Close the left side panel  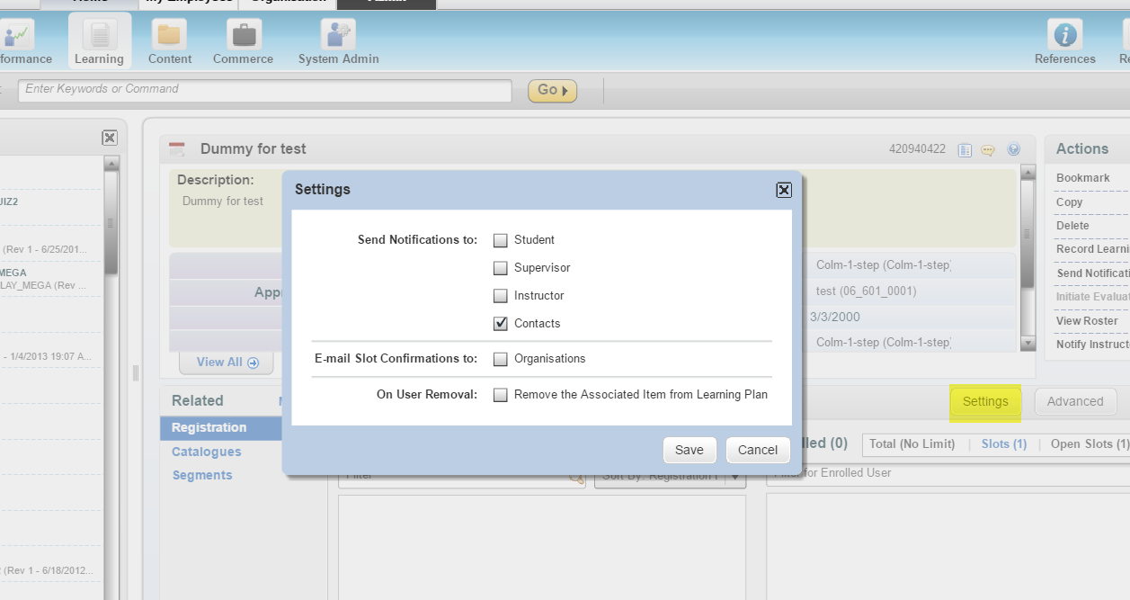(x=110, y=138)
